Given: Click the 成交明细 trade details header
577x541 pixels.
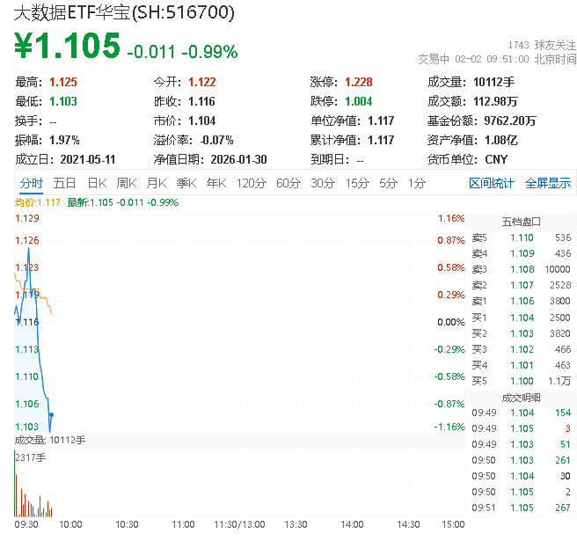Looking at the screenshot, I should click(x=521, y=398).
